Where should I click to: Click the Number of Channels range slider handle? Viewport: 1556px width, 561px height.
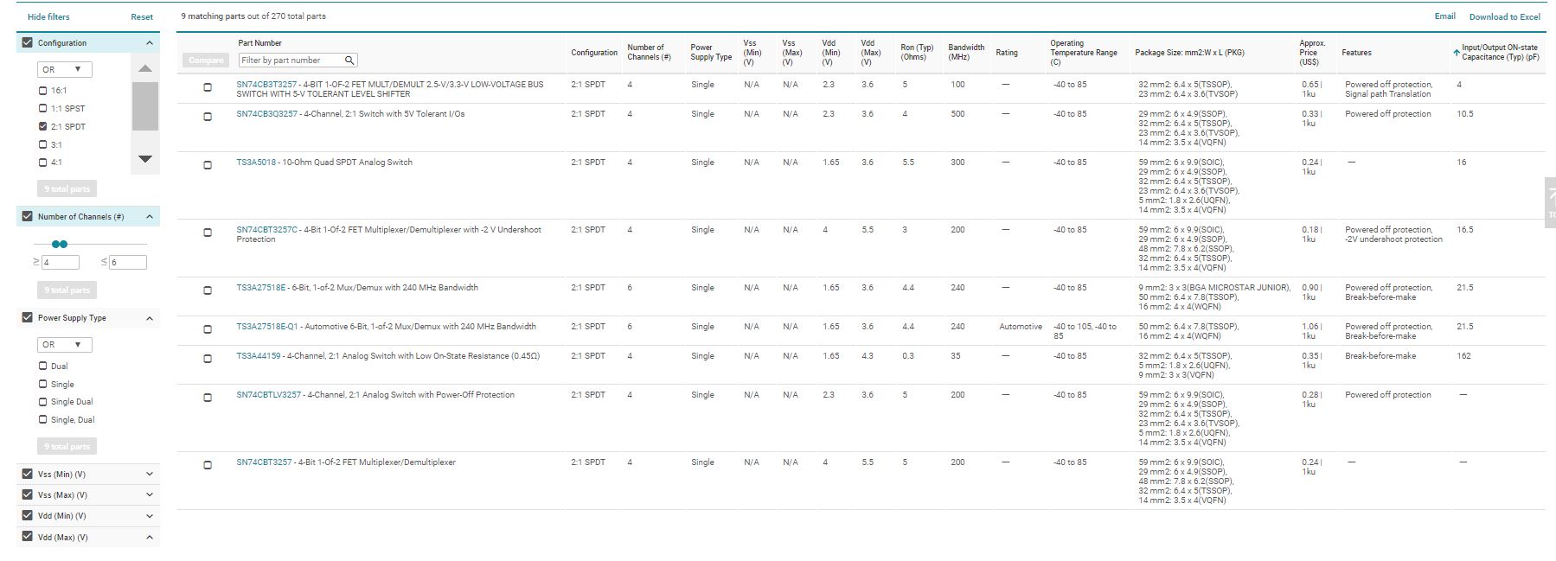pos(59,245)
